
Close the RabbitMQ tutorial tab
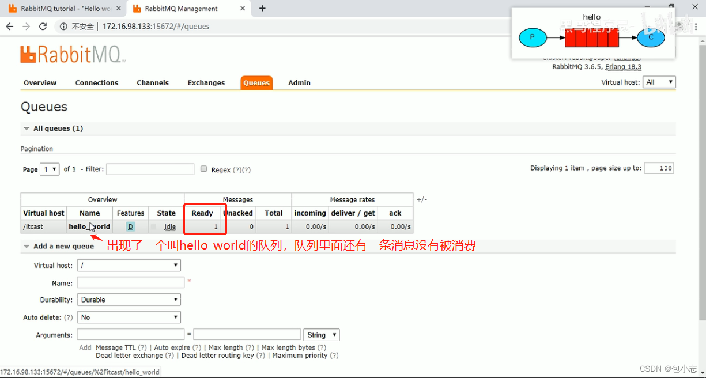(118, 9)
